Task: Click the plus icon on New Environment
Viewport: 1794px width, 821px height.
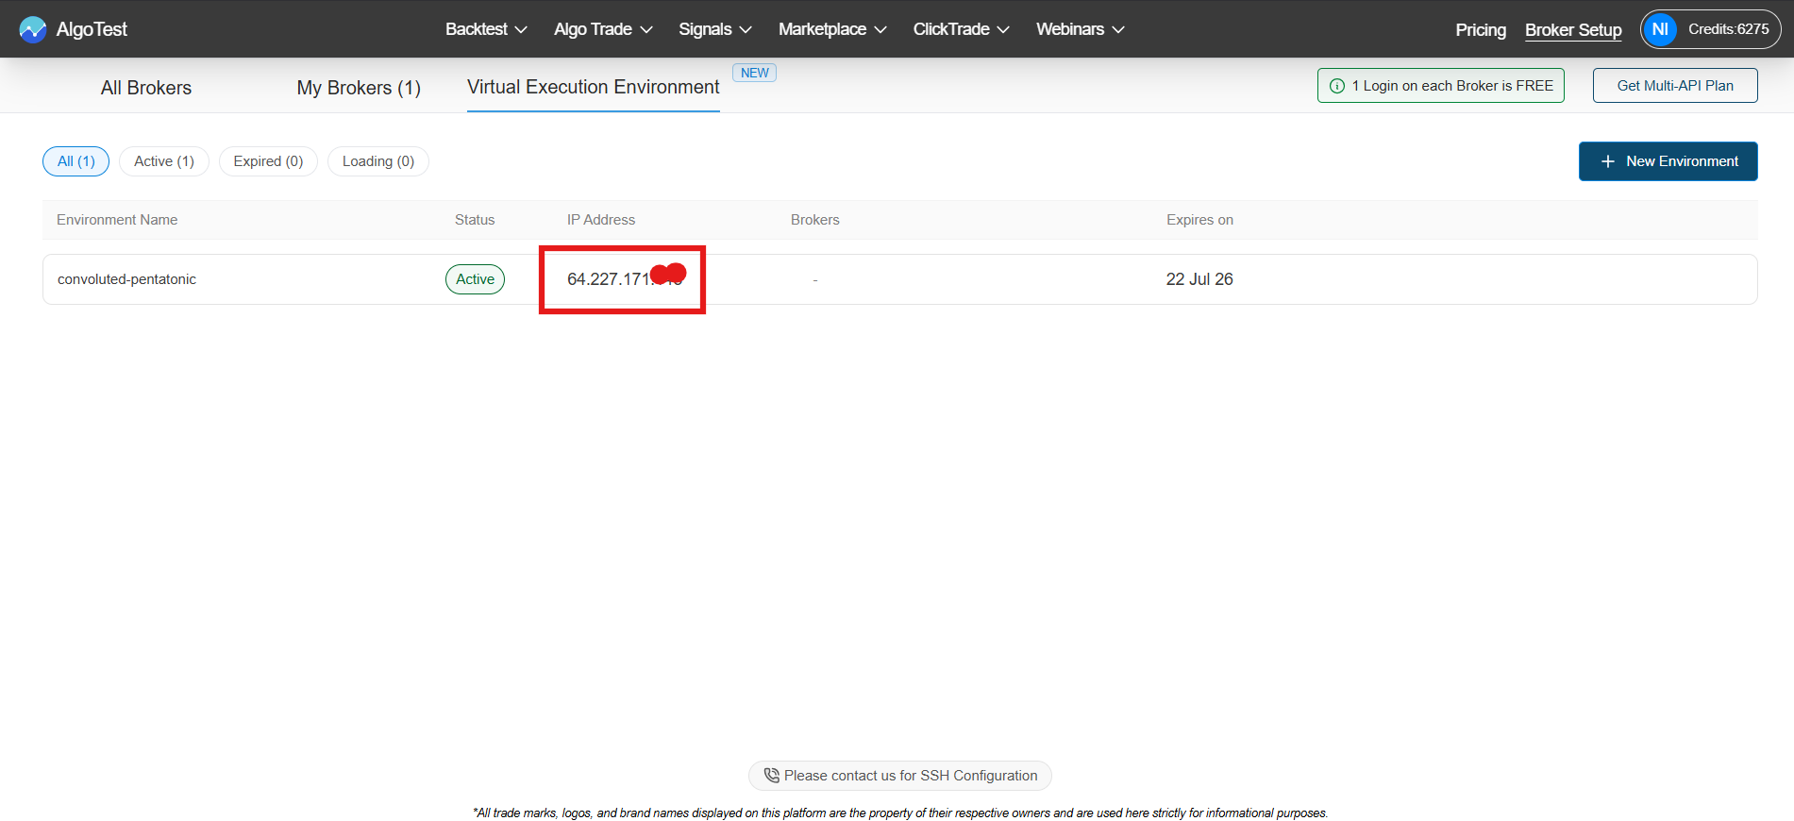Action: coord(1608,161)
